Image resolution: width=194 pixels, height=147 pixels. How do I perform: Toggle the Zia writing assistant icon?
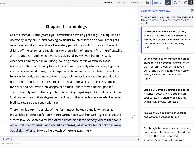(x=168, y=3)
